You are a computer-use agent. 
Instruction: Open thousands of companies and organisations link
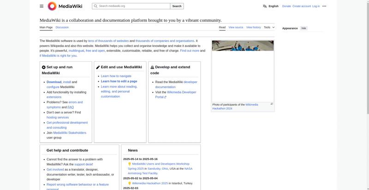pos(165,41)
